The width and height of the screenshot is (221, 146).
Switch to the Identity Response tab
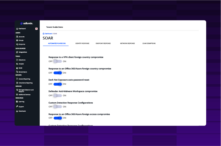[x=82, y=43]
